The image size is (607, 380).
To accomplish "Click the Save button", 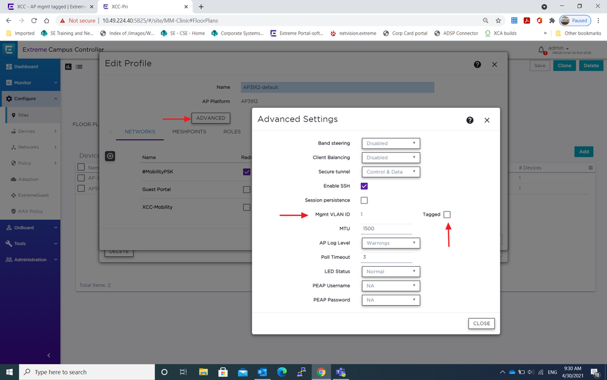I will click(x=539, y=66).
